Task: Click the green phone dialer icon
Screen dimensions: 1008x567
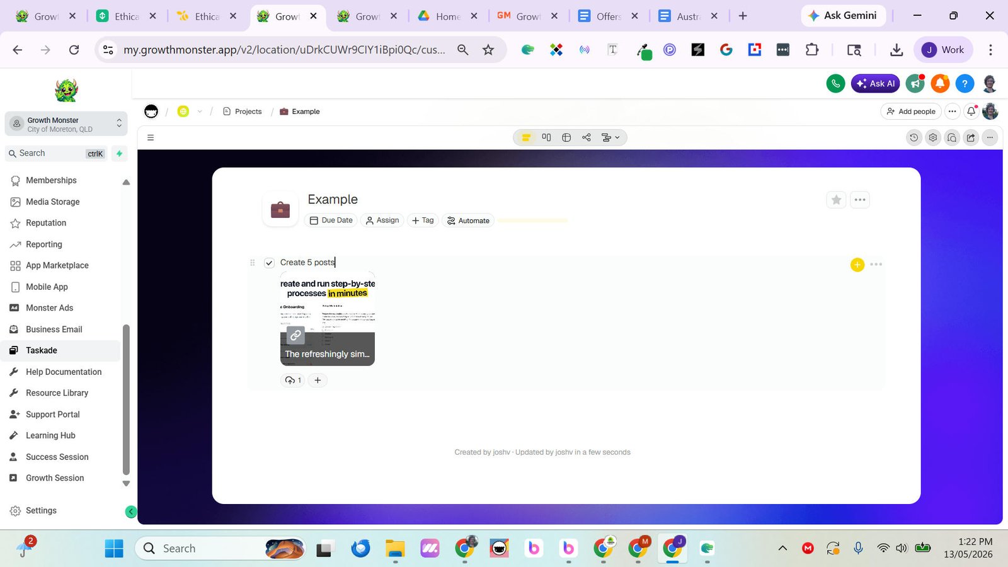Action: tap(835, 83)
